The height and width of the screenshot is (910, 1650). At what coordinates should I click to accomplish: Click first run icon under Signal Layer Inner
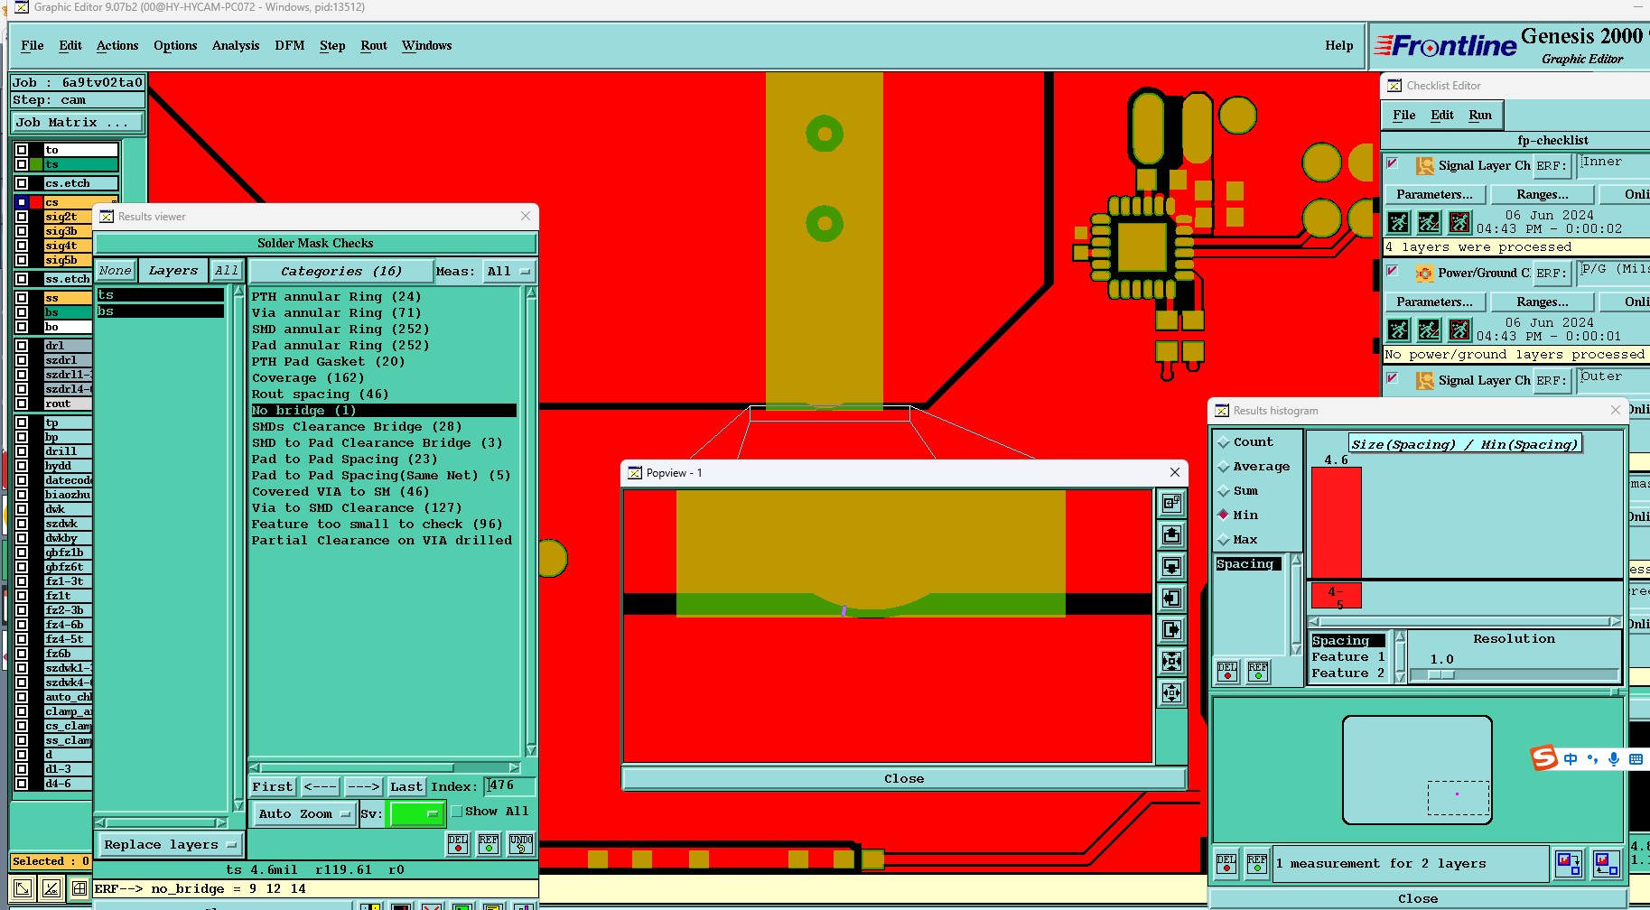[1398, 222]
